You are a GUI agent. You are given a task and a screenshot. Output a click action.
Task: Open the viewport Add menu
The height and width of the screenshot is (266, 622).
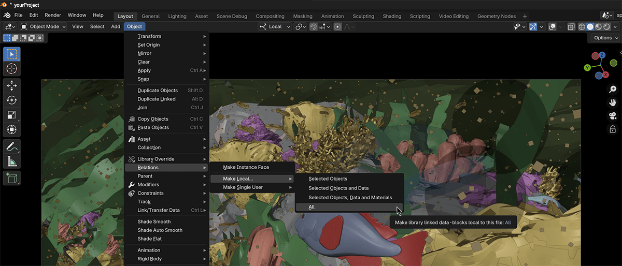pyautogui.click(x=116, y=26)
